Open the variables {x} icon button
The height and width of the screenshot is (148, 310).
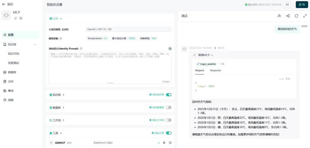click(x=287, y=5)
